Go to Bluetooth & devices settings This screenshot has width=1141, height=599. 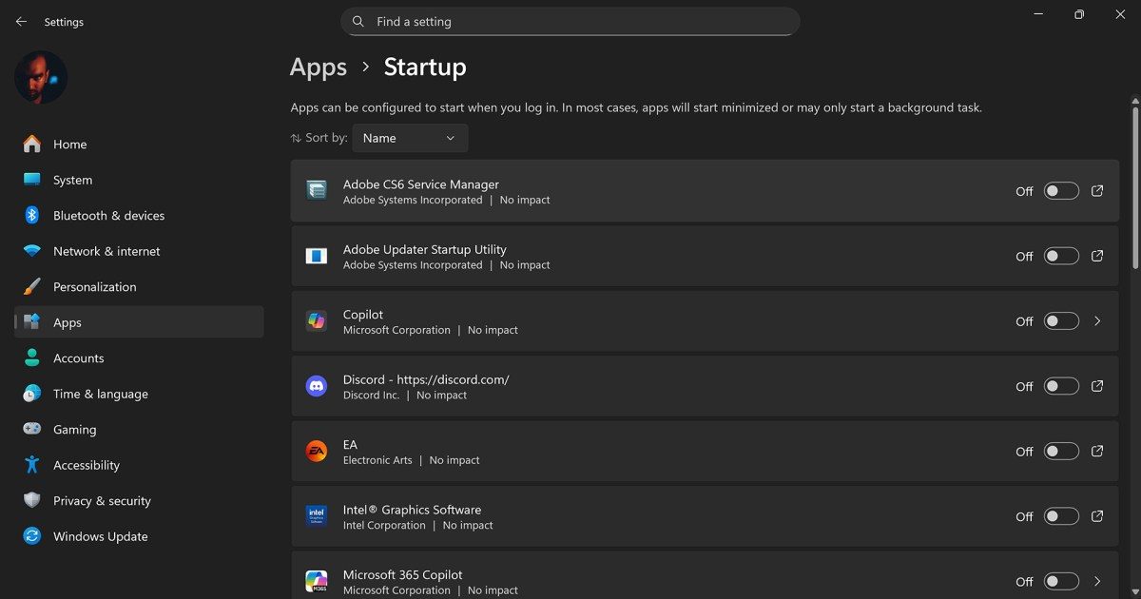click(x=108, y=216)
